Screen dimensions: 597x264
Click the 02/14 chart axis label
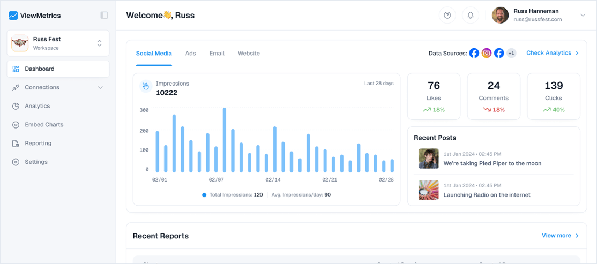273,179
